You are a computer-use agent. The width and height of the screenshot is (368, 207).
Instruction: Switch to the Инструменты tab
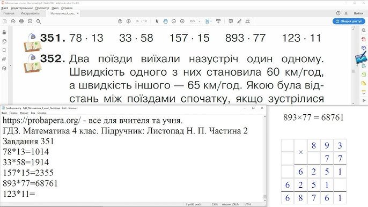tap(30, 13)
